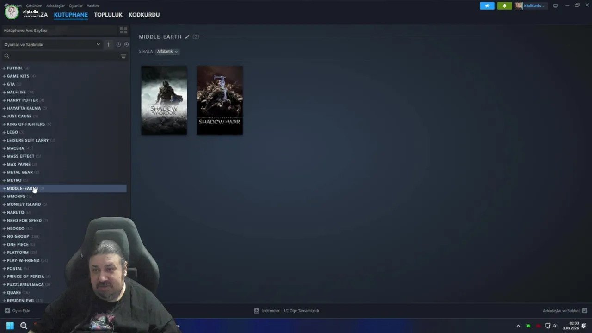592x333 pixels.
Task: Open the KODKURDU profile tab
Action: (x=144, y=15)
